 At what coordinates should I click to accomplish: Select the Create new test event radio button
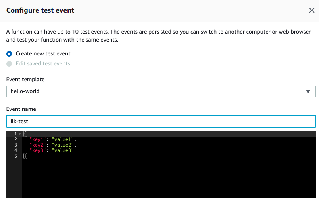9,53
